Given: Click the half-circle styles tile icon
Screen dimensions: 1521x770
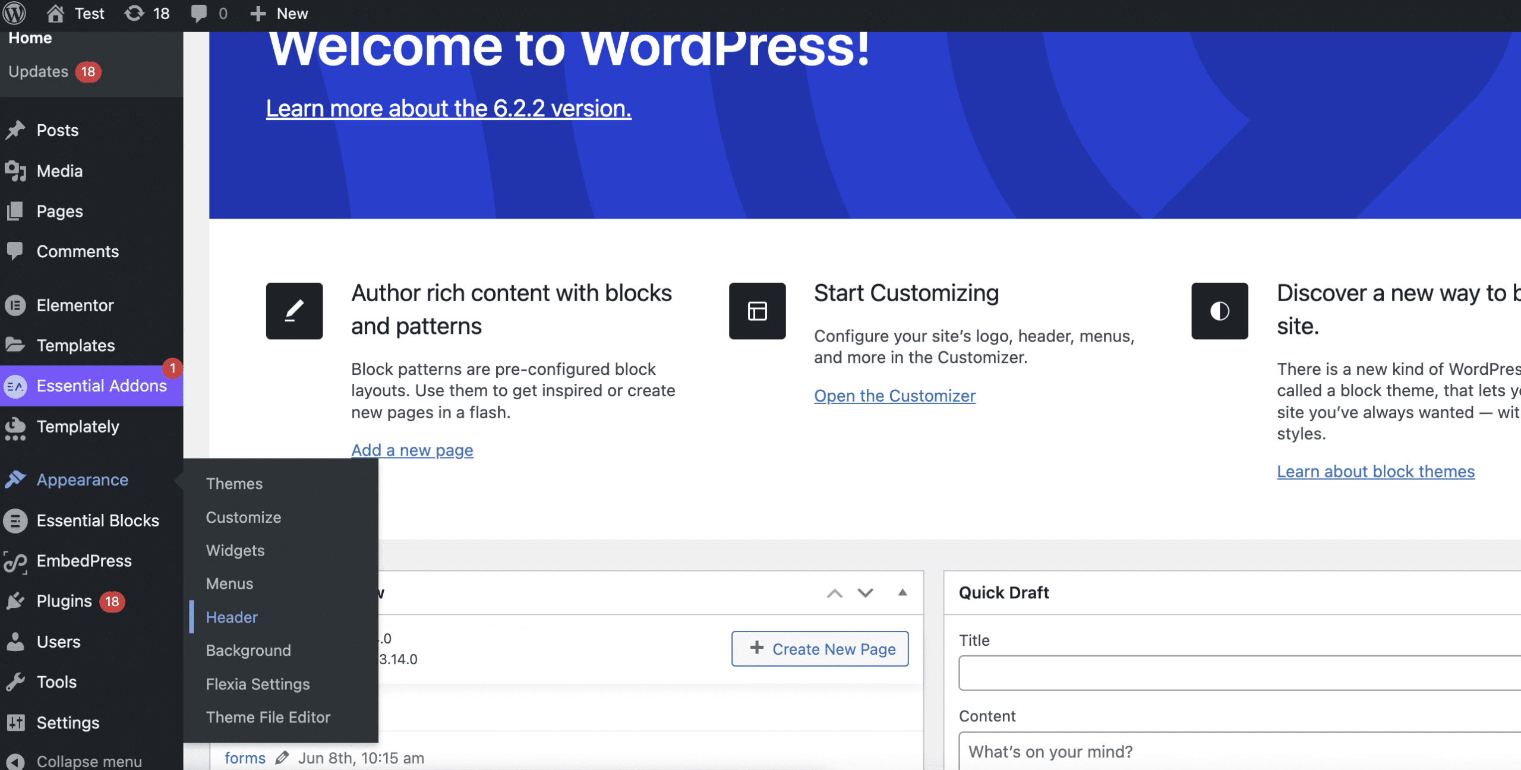Looking at the screenshot, I should 1219,311.
